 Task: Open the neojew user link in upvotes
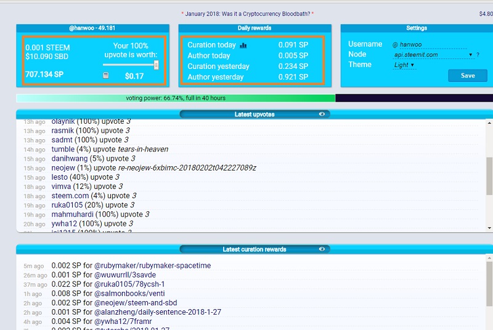[x=63, y=168]
